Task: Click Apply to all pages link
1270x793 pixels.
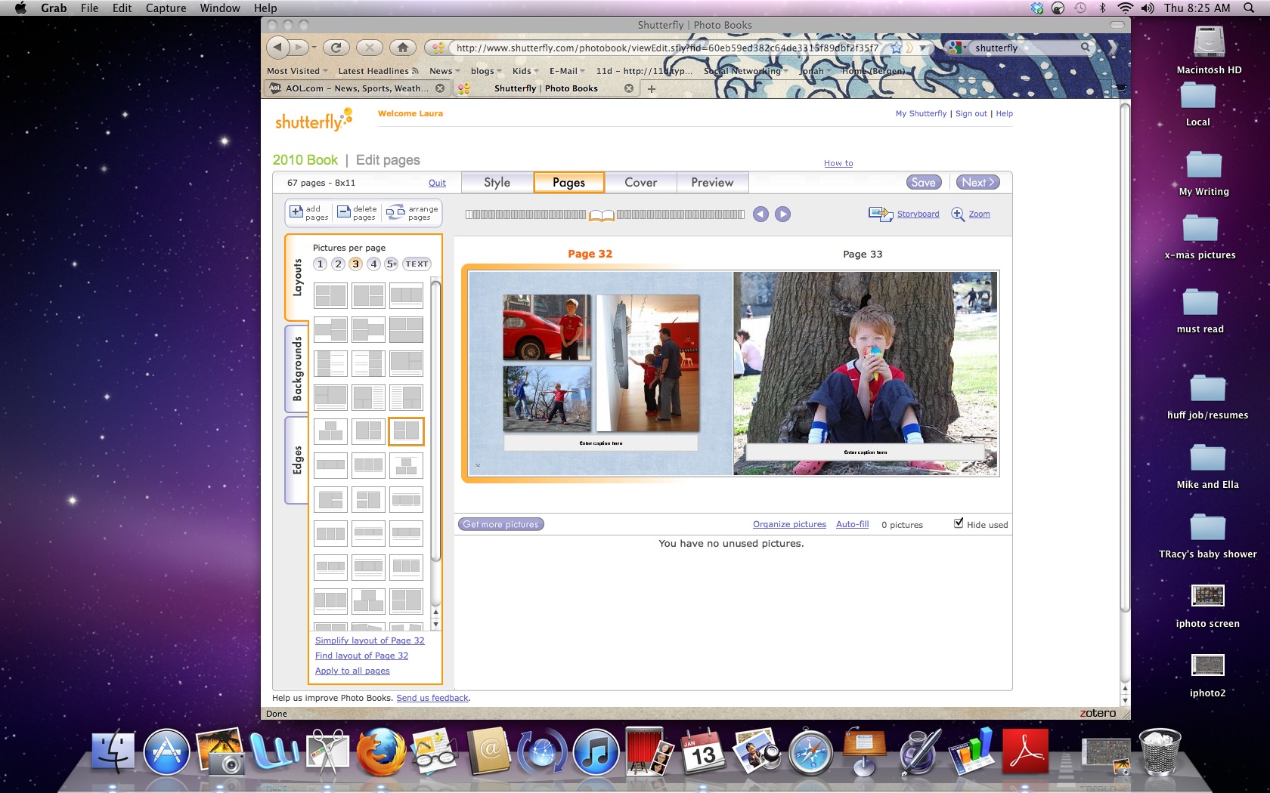Action: pyautogui.click(x=352, y=671)
